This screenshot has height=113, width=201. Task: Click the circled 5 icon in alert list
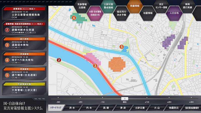[7, 75]
